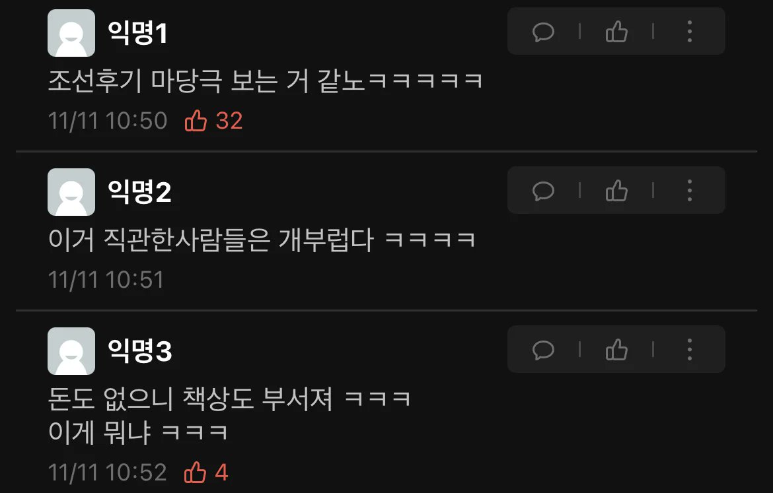Screen dimensions: 773x493
Task: Reply to 익명1's comment via speech bubble
Action: point(543,32)
